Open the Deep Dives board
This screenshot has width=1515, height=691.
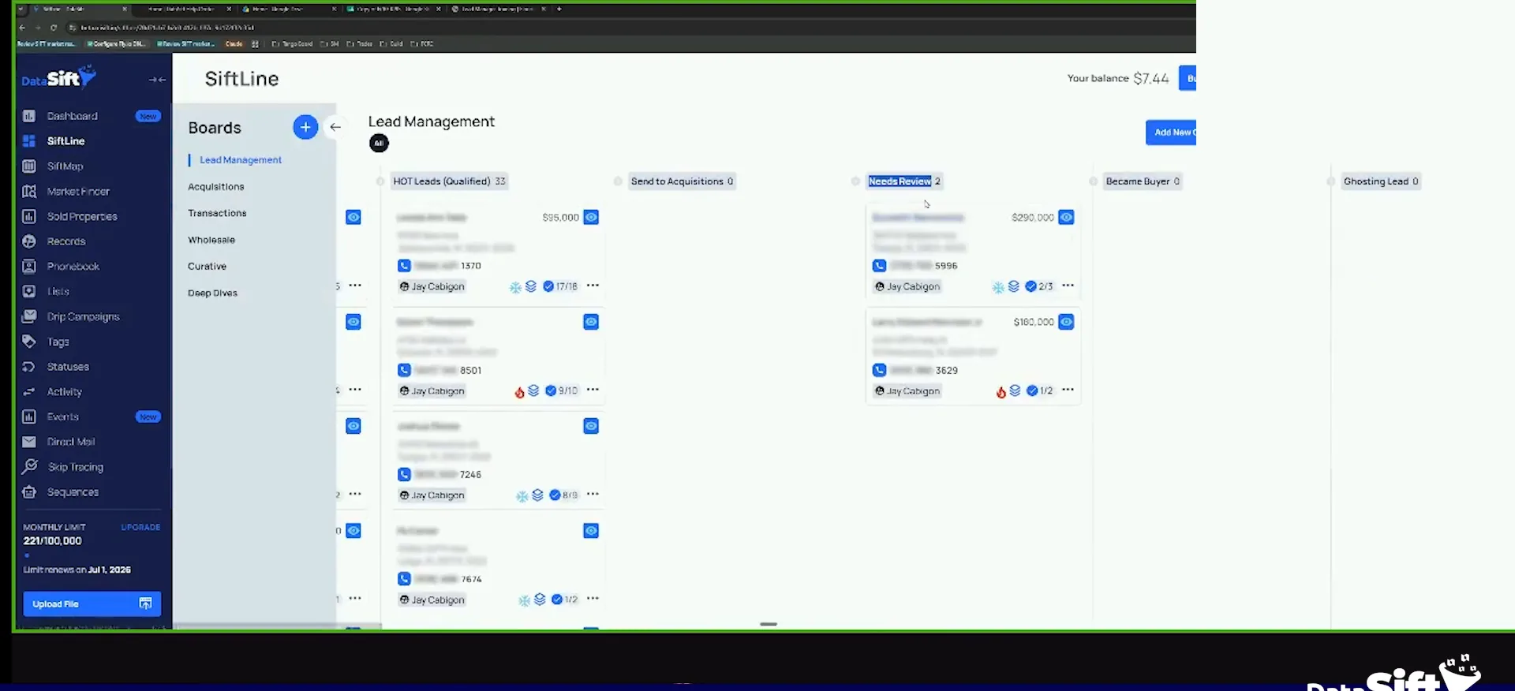click(212, 293)
